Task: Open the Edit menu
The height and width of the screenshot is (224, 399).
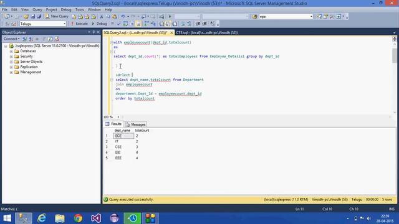Action: tap(14, 10)
